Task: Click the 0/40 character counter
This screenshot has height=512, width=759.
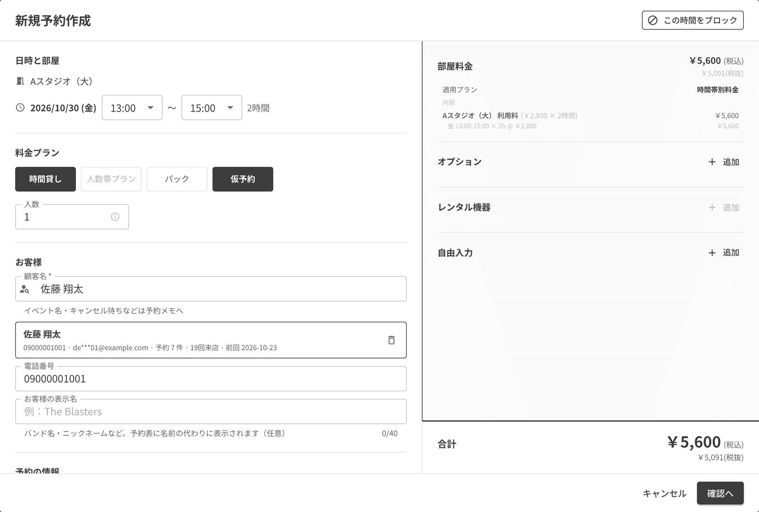Action: 389,433
